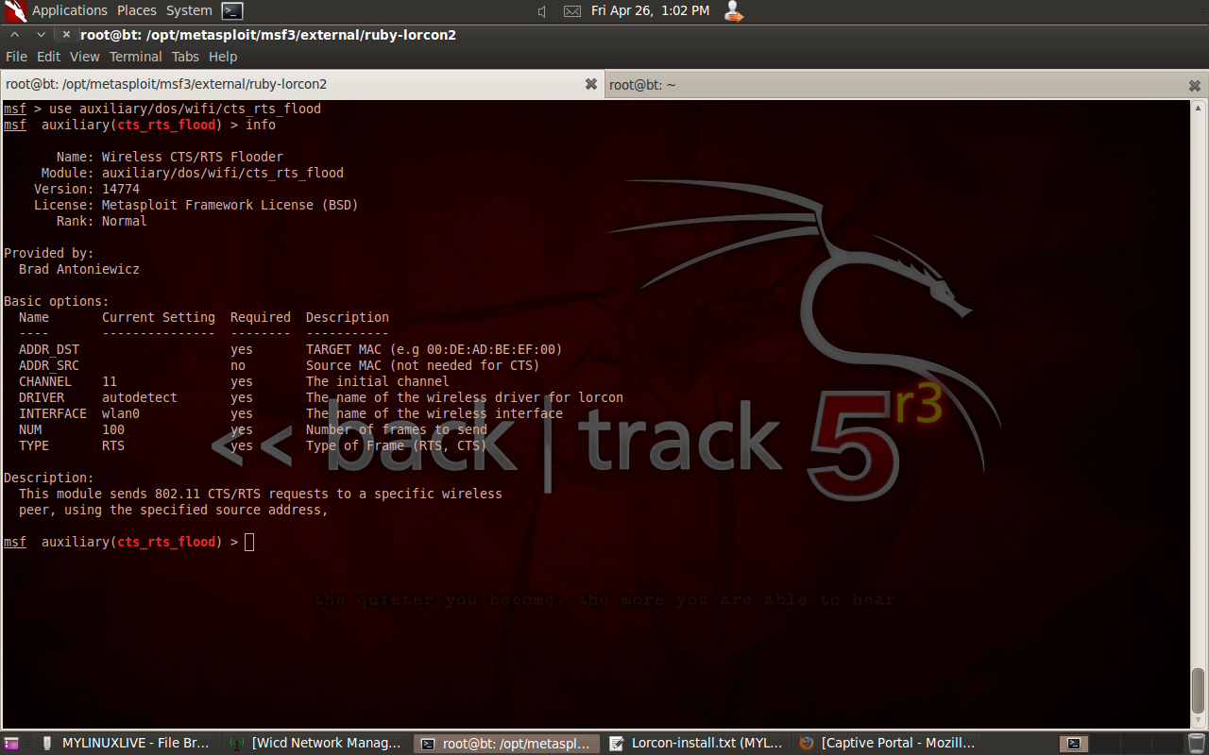The width and height of the screenshot is (1209, 755).
Task: Click the terminal's vertical scrollbar thumb
Action: 1198,693
